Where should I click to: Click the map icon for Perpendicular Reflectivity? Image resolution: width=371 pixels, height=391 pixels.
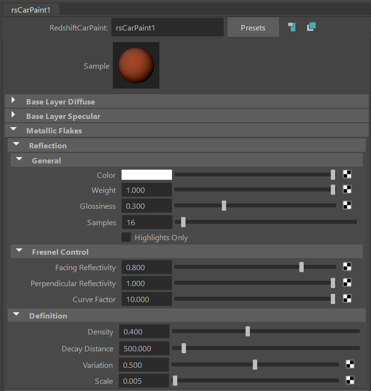pos(347,283)
